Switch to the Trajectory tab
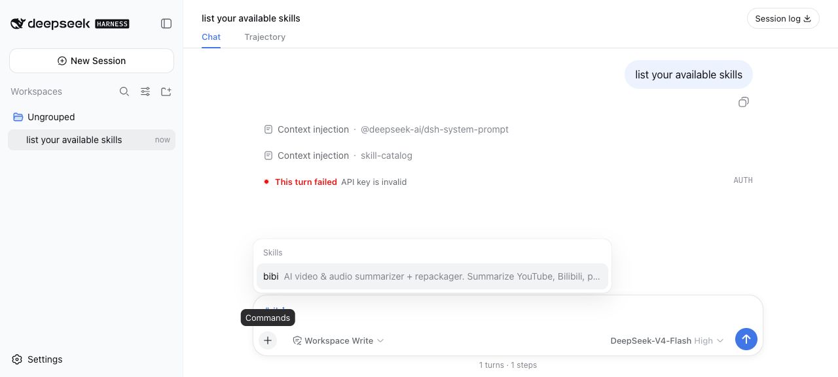 pos(265,37)
